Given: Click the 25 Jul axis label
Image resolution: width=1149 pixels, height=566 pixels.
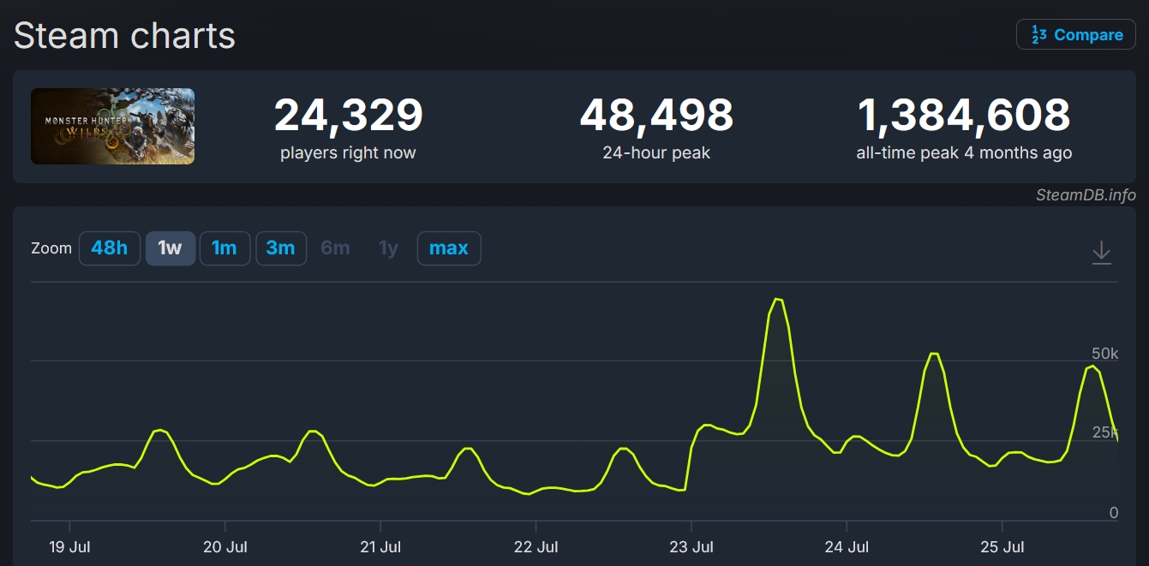Looking at the screenshot, I should click(x=1002, y=546).
